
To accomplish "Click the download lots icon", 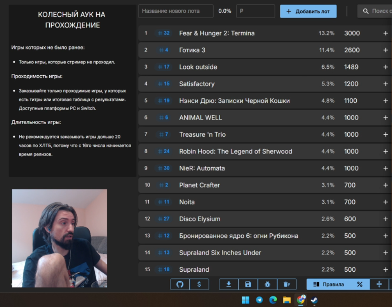I will coord(228,284).
